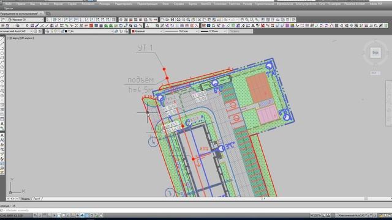The width and height of the screenshot is (392, 220).
Task: Switch to the Модель tab
Action: click(25, 199)
